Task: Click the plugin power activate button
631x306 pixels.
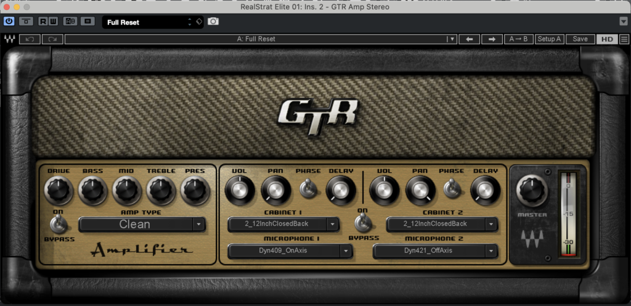Action: click(x=9, y=22)
